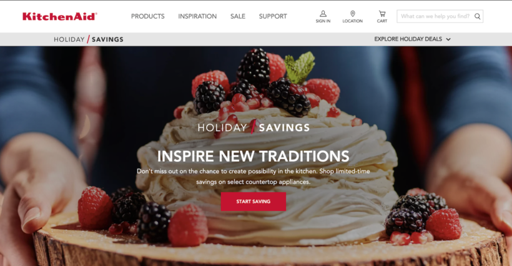Focus the 'What can we help you find?' field
512x266 pixels.
436,16
